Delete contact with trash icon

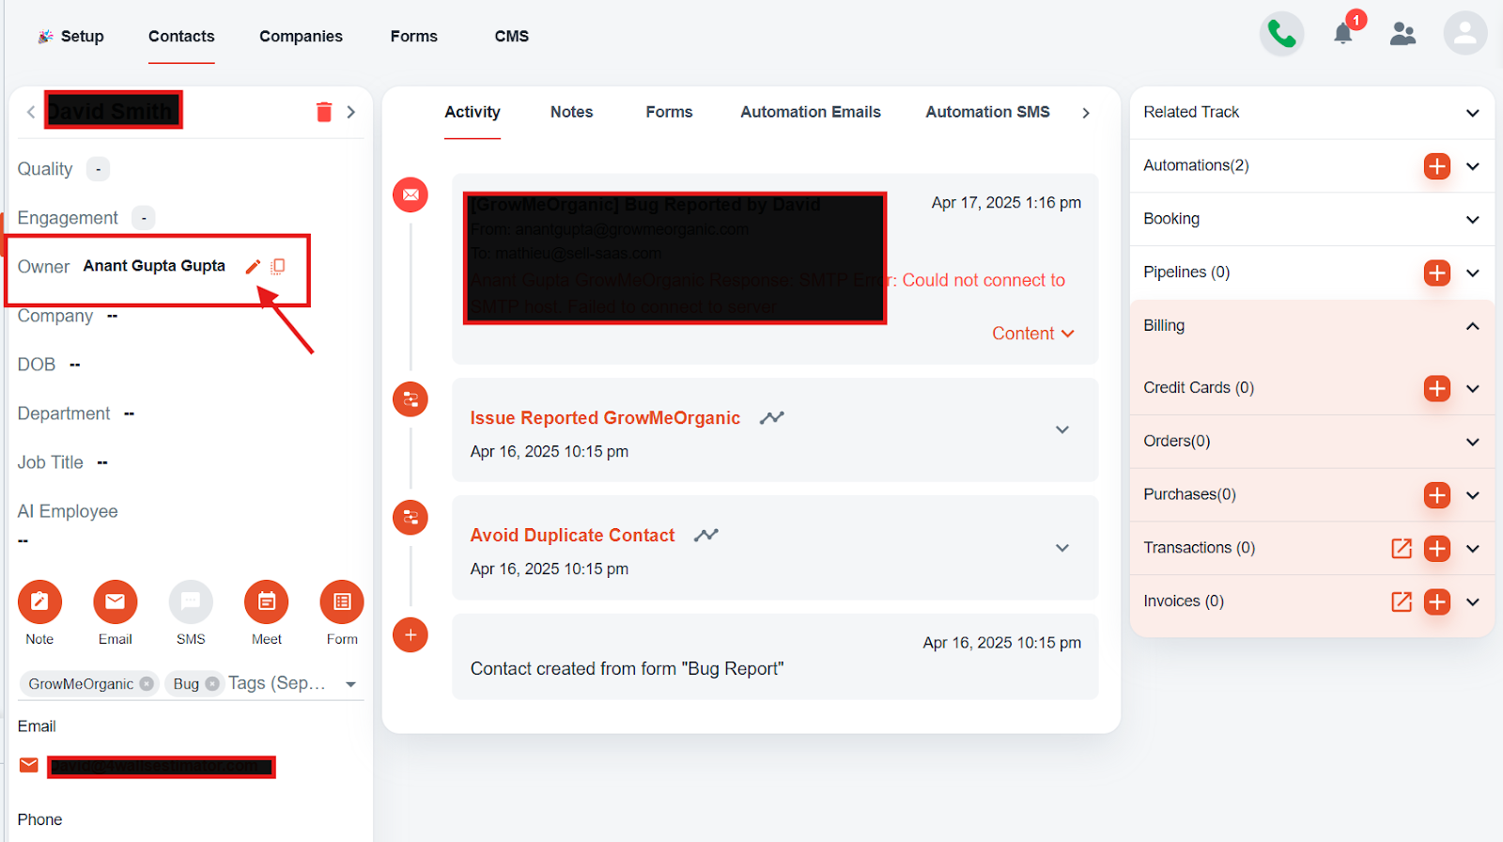[x=324, y=112]
